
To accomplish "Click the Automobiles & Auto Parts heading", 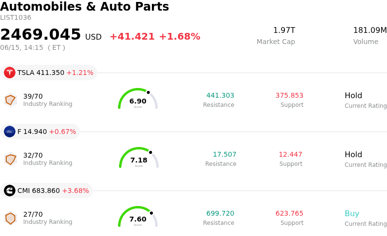I will (84, 6).
